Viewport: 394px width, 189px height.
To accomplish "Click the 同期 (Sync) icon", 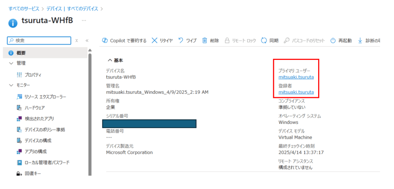I will coord(264,40).
